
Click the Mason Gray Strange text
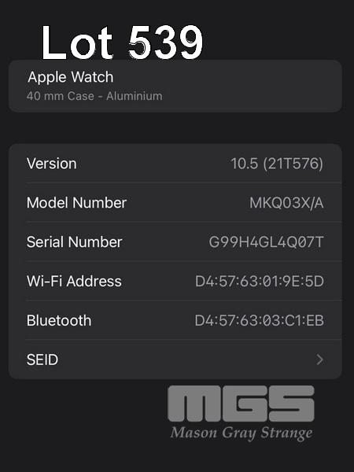[242, 433]
